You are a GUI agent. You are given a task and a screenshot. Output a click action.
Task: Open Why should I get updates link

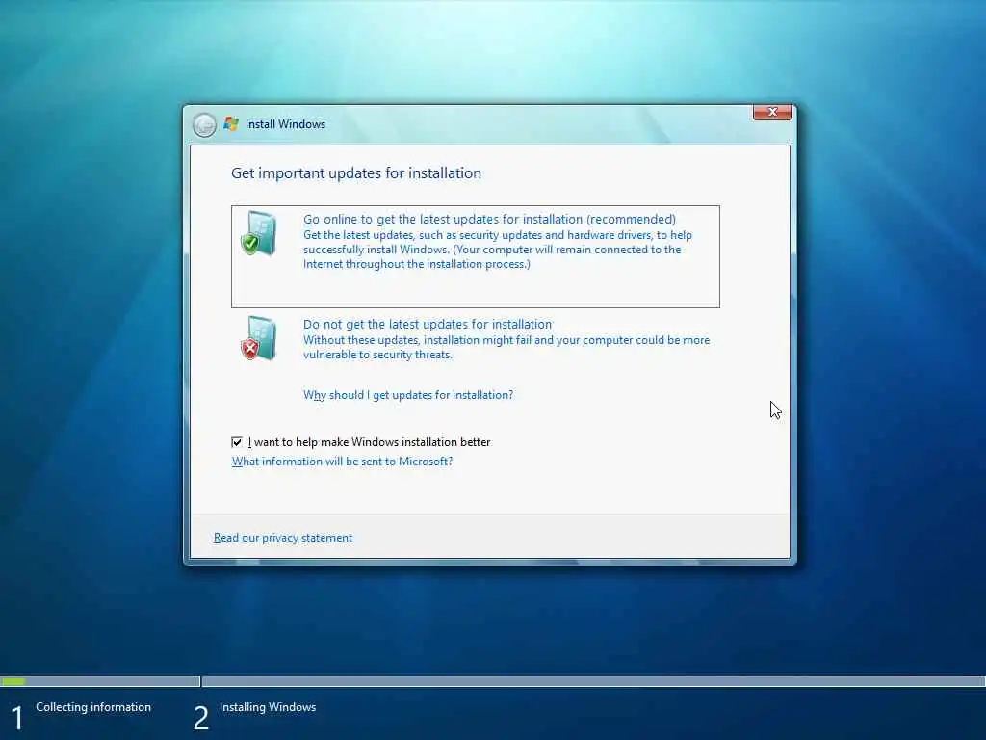(408, 395)
